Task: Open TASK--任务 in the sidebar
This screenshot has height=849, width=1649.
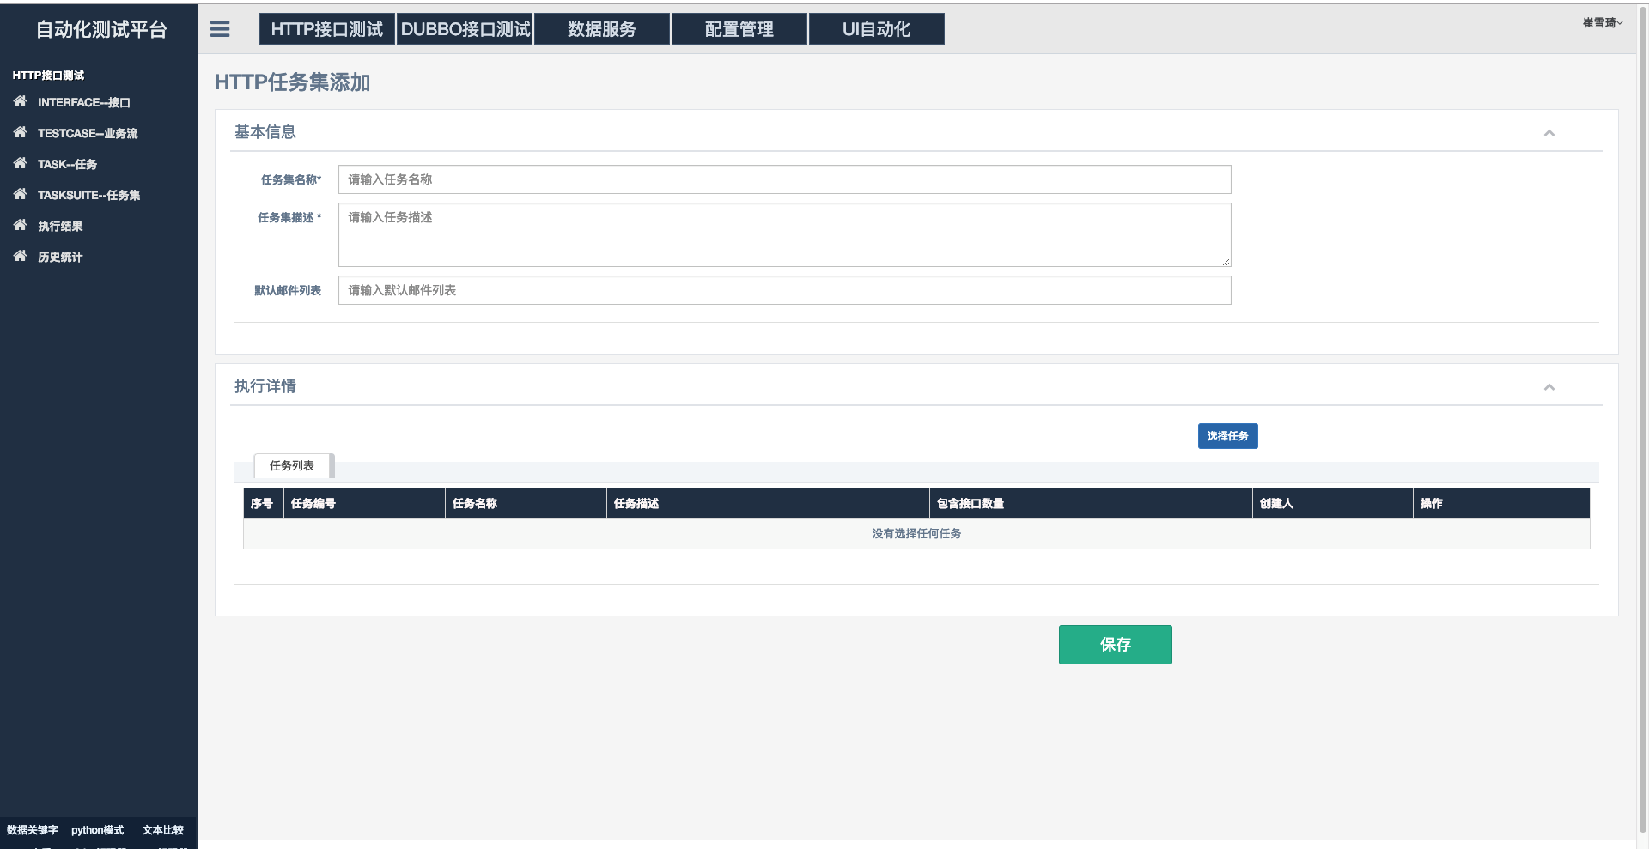Action: [67, 164]
